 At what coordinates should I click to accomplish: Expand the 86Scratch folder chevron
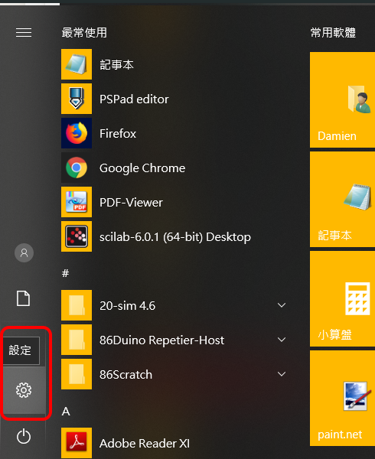coord(282,374)
